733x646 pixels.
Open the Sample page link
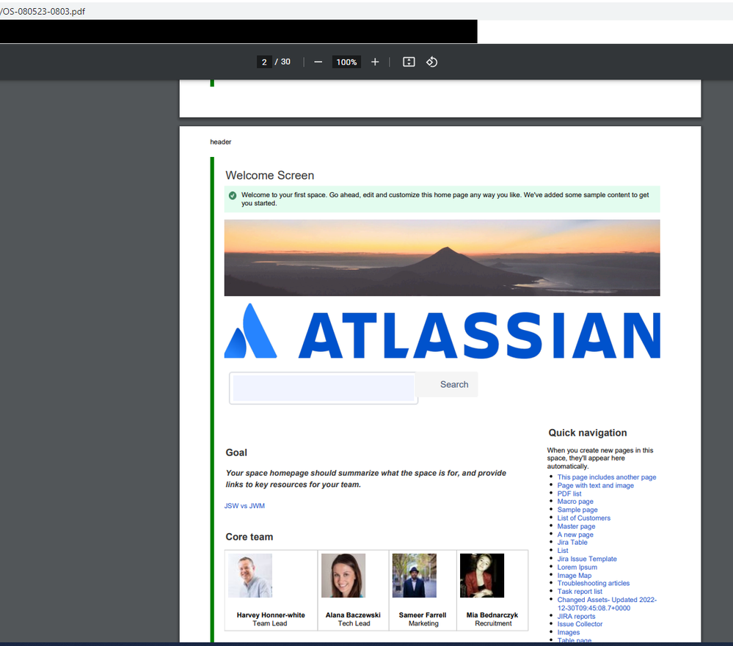(x=577, y=510)
